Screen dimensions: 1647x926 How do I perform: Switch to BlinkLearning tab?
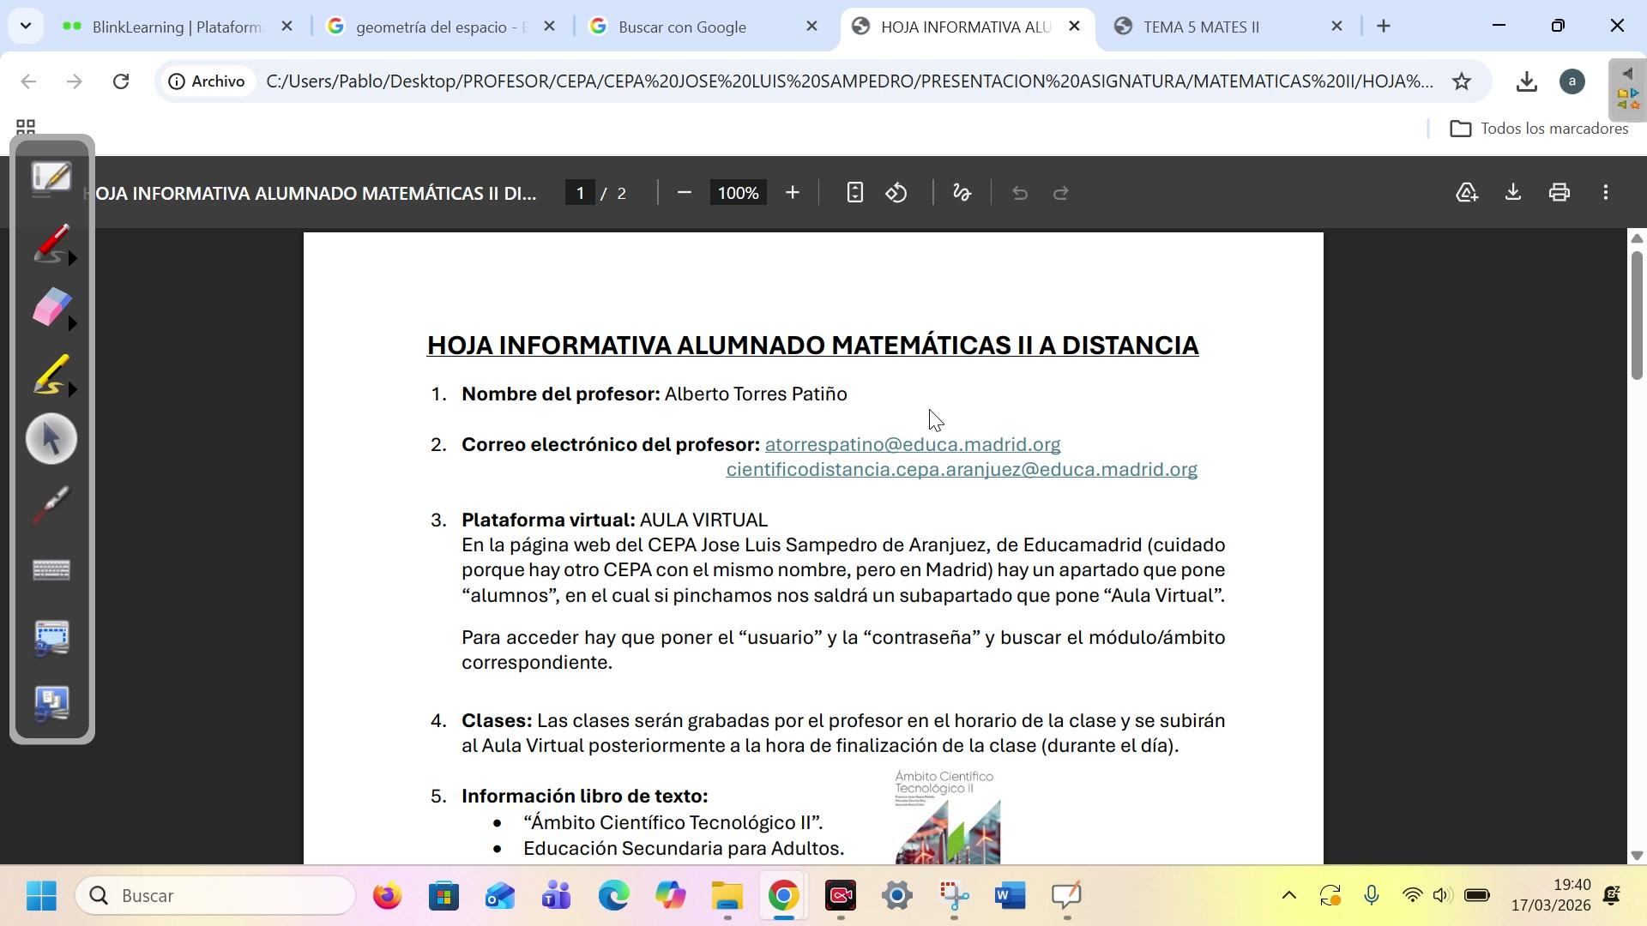point(176,27)
